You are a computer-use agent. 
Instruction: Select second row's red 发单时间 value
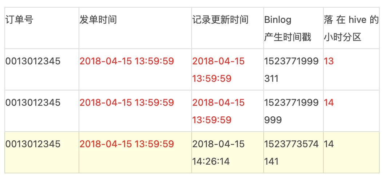coord(127,103)
